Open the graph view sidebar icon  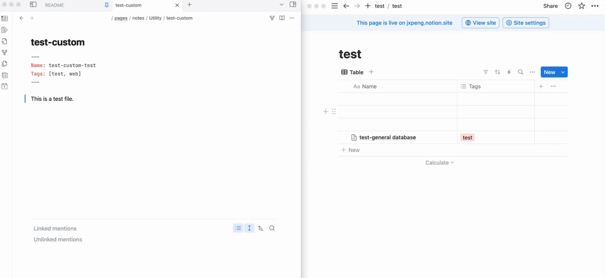click(5, 52)
